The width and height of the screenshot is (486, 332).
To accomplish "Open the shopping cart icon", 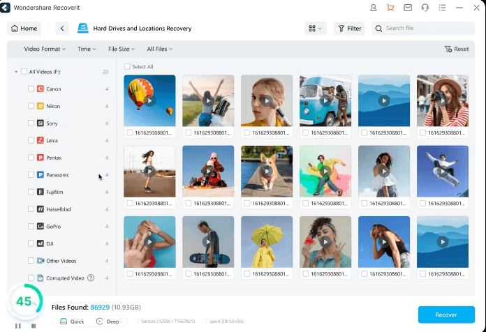I will 390,8.
